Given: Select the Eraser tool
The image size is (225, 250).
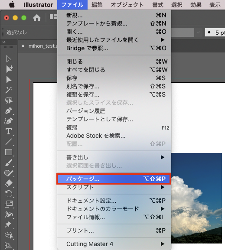Looking at the screenshot, I should coord(9,183).
